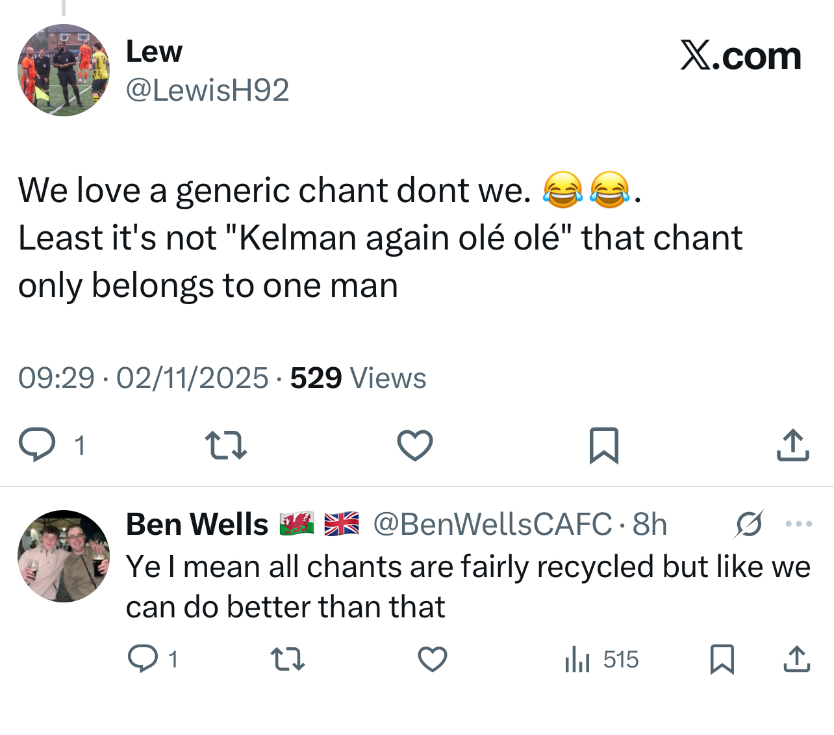Share Ben Wells' reply
Screen dimensions: 834x735
(x=796, y=659)
